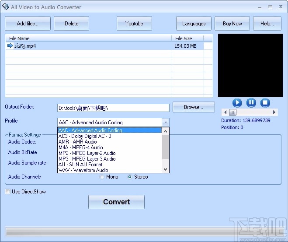Open the Youtube downloader button
This screenshot has height=242, width=288.
(134, 24)
